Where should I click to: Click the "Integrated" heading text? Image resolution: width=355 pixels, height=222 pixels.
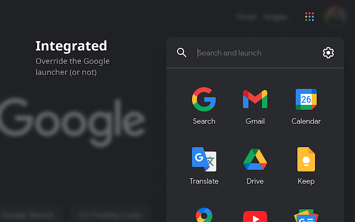[71, 46]
